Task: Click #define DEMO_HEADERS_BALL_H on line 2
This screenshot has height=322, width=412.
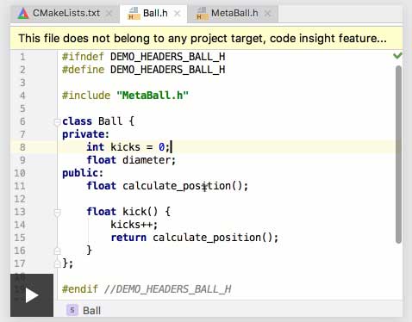Action: click(x=143, y=70)
